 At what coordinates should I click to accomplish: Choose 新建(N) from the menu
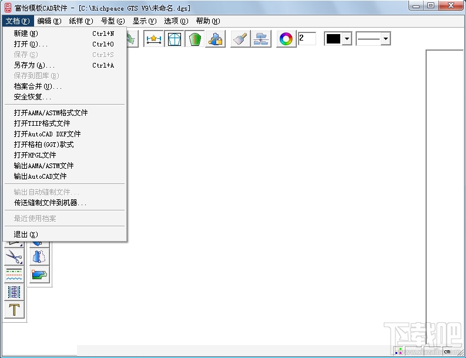click(65, 34)
